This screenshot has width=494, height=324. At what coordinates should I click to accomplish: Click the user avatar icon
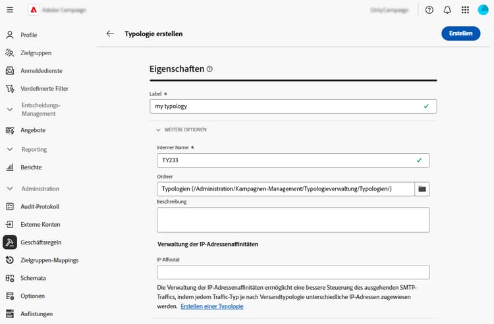point(483,11)
